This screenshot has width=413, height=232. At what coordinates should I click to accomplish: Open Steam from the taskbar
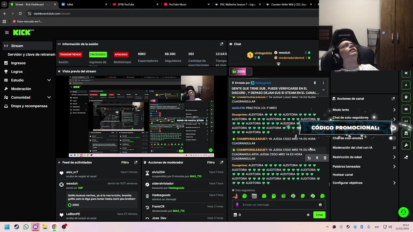(x=16, y=227)
